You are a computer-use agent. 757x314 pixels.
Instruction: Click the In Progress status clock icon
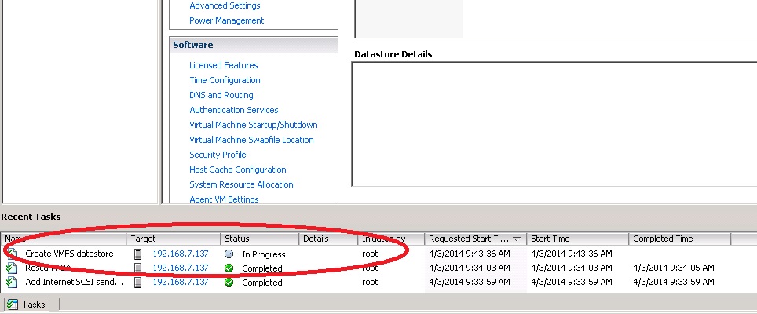229,254
